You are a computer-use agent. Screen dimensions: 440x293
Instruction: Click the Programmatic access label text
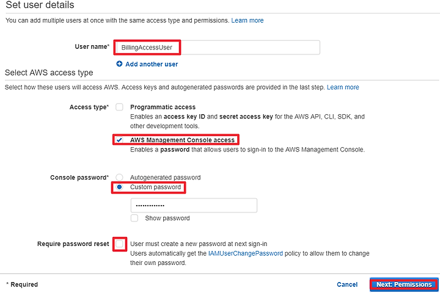(x=163, y=107)
